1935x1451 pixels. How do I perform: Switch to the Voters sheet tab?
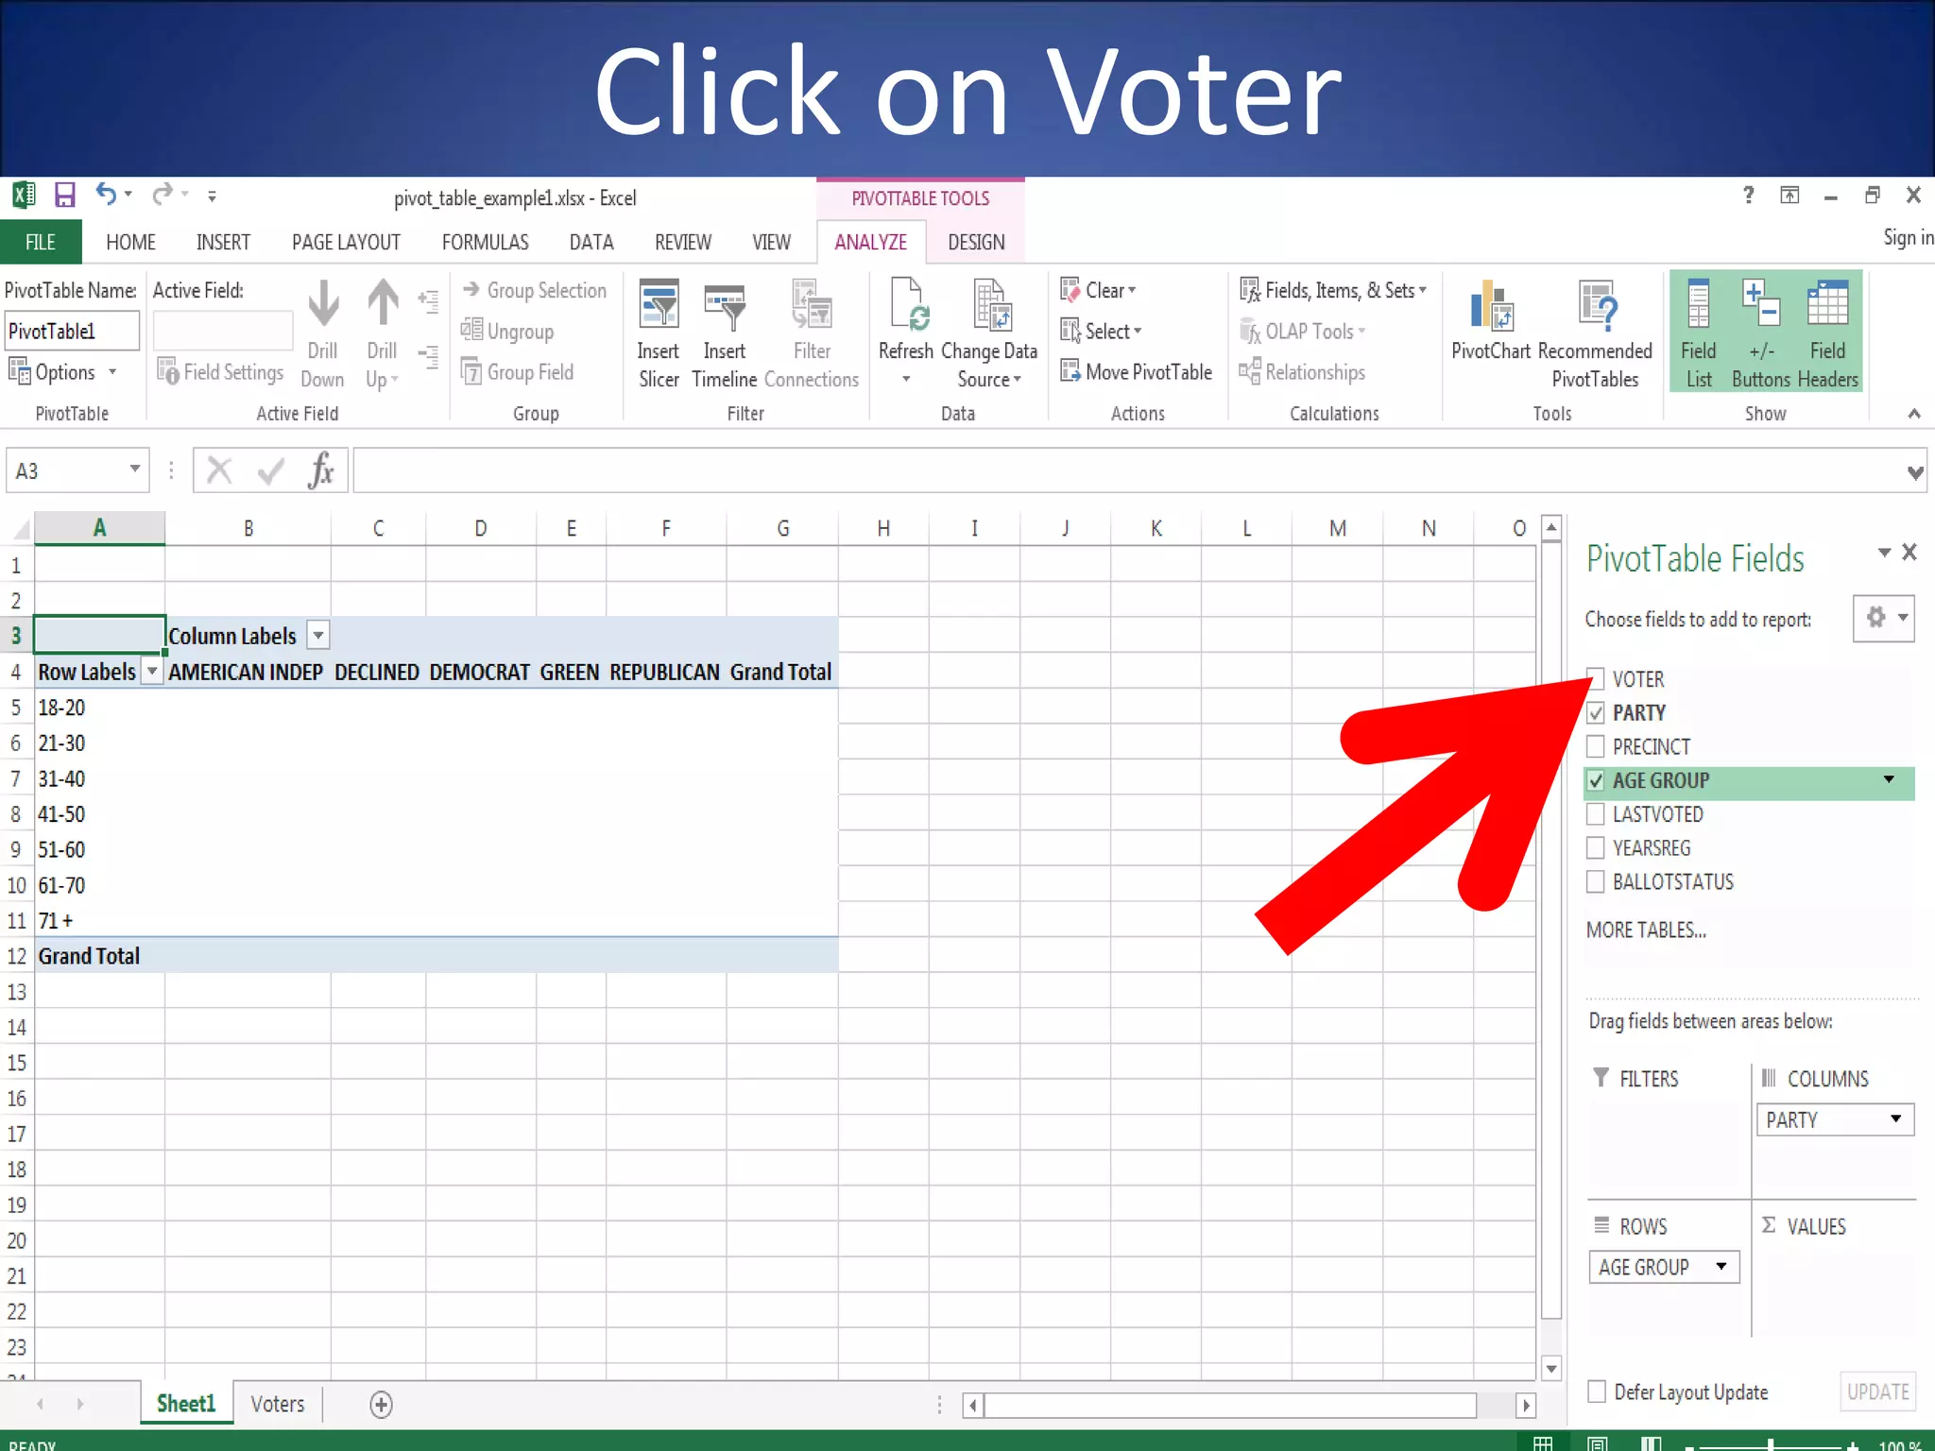point(278,1404)
